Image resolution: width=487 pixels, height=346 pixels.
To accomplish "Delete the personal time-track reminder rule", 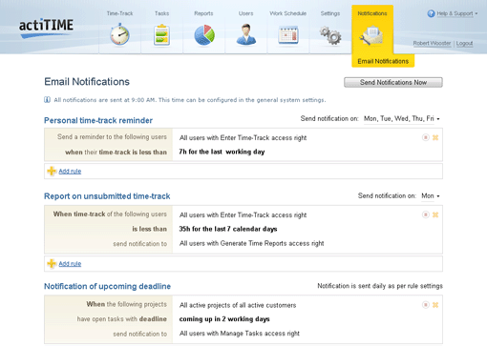I will [435, 137].
